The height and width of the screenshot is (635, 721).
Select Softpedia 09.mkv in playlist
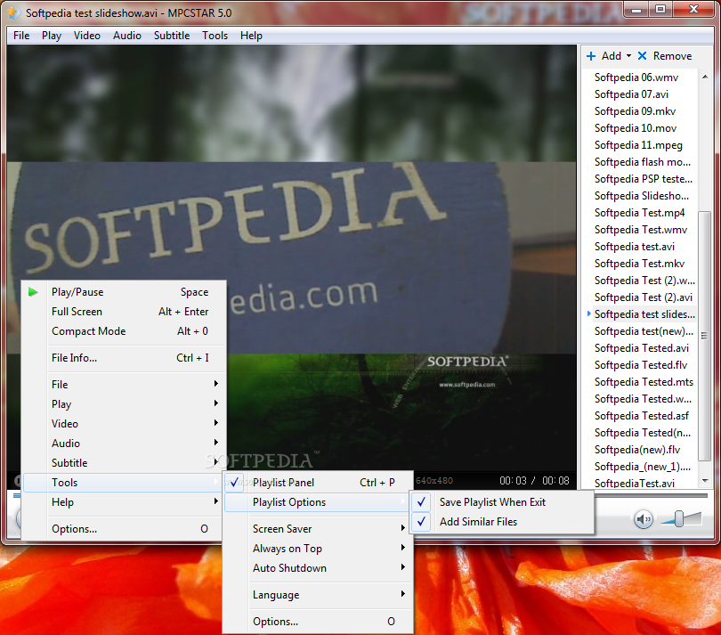(x=635, y=111)
